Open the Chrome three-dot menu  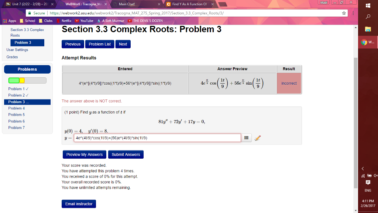pyautogui.click(x=353, y=12)
